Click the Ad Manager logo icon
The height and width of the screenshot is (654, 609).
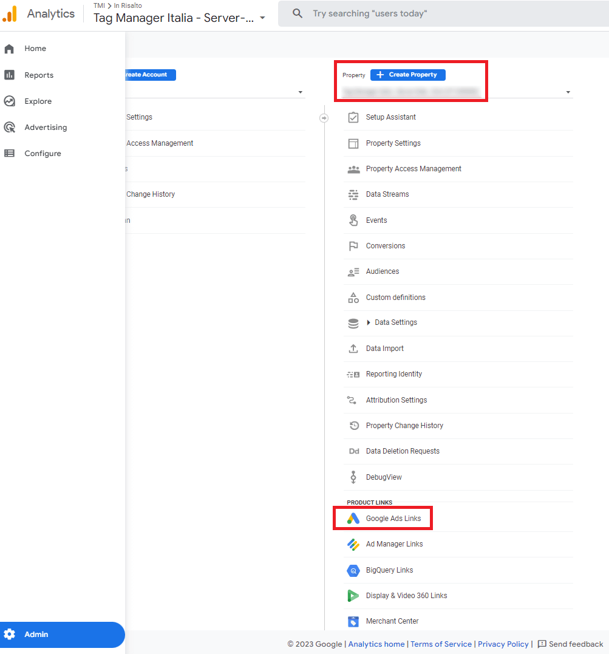353,544
